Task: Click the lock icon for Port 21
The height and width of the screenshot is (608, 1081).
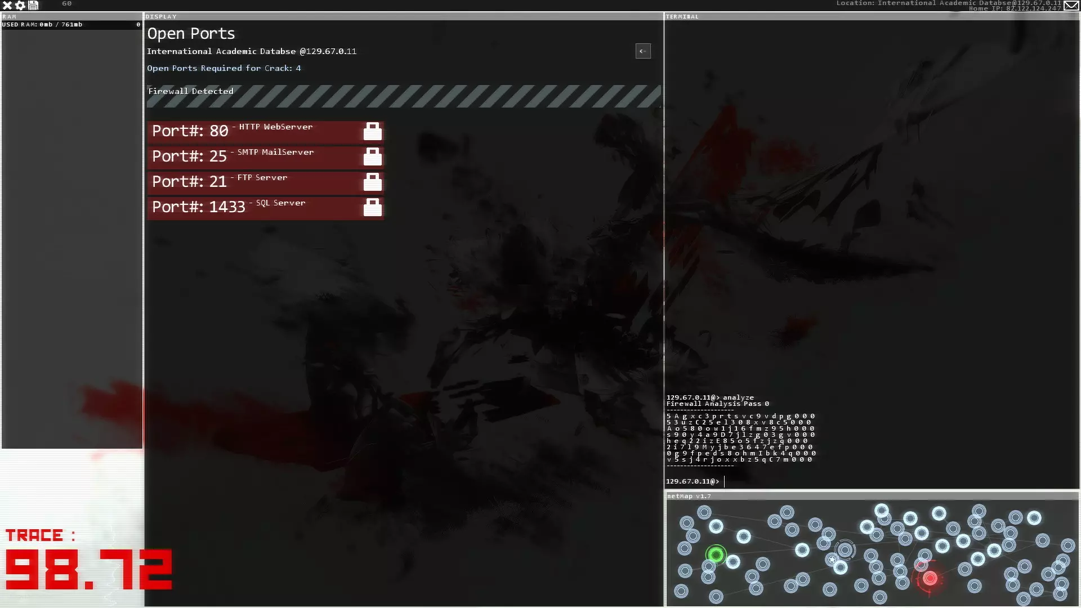Action: point(372,182)
